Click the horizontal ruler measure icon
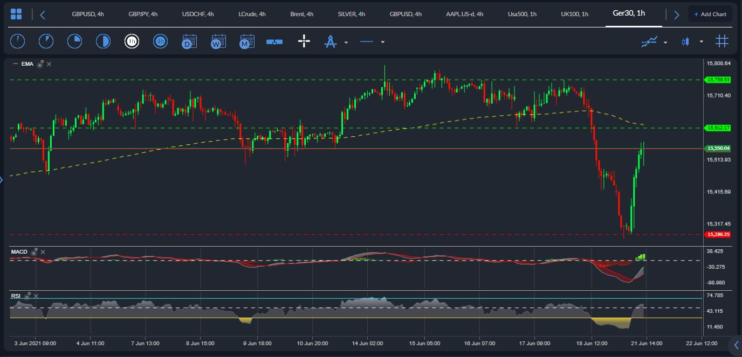This screenshot has width=742, height=357. click(x=274, y=41)
